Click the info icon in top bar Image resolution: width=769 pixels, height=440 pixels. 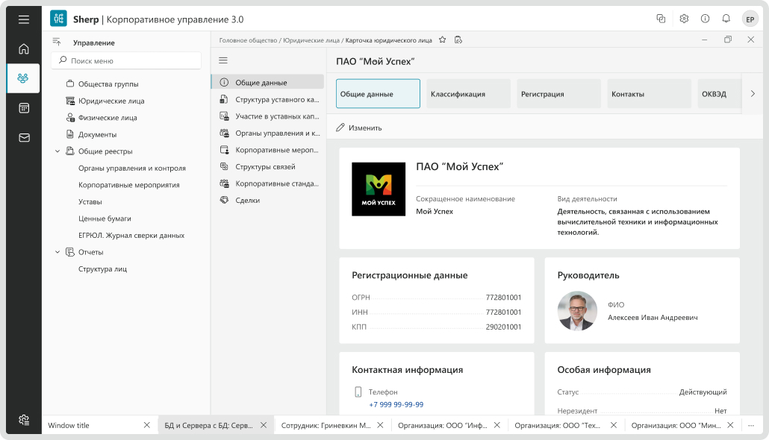705,19
